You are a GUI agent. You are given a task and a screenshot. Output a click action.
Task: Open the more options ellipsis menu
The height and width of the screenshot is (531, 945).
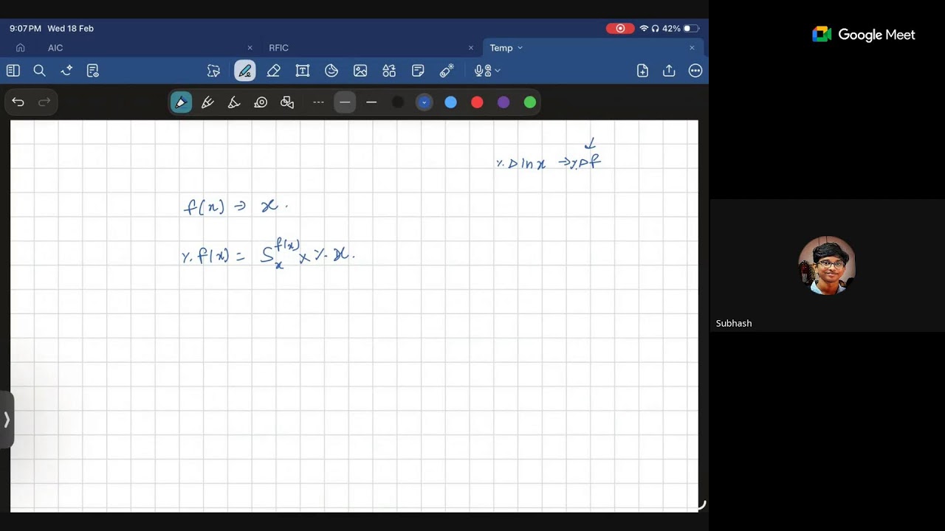pos(695,71)
